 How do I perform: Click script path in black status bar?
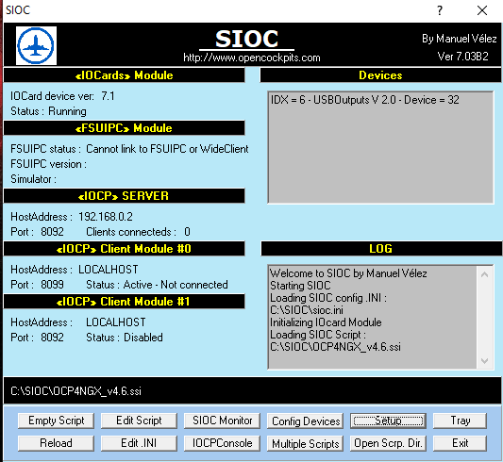pyautogui.click(x=76, y=391)
